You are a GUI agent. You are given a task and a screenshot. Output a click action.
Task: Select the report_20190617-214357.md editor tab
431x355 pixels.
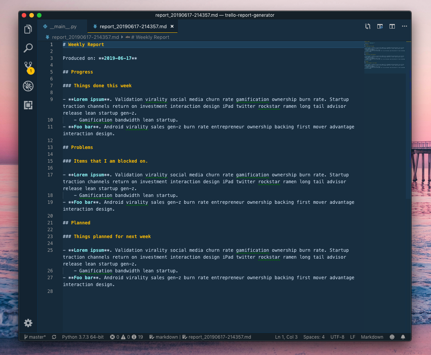tap(132, 26)
